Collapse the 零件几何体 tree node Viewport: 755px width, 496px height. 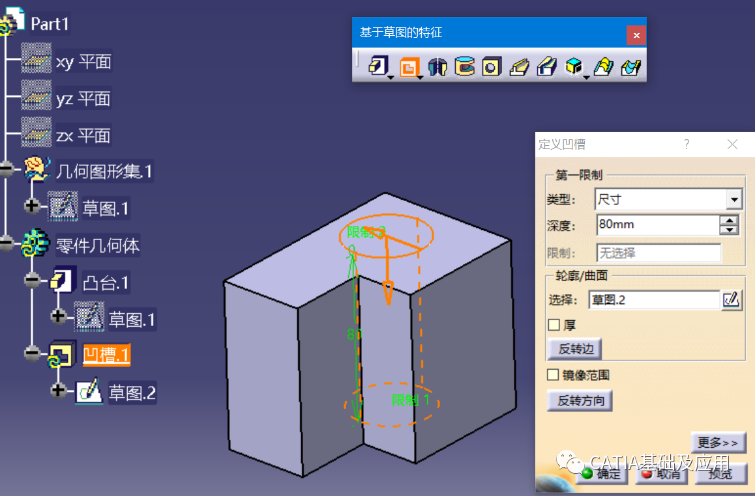pyautogui.click(x=7, y=243)
